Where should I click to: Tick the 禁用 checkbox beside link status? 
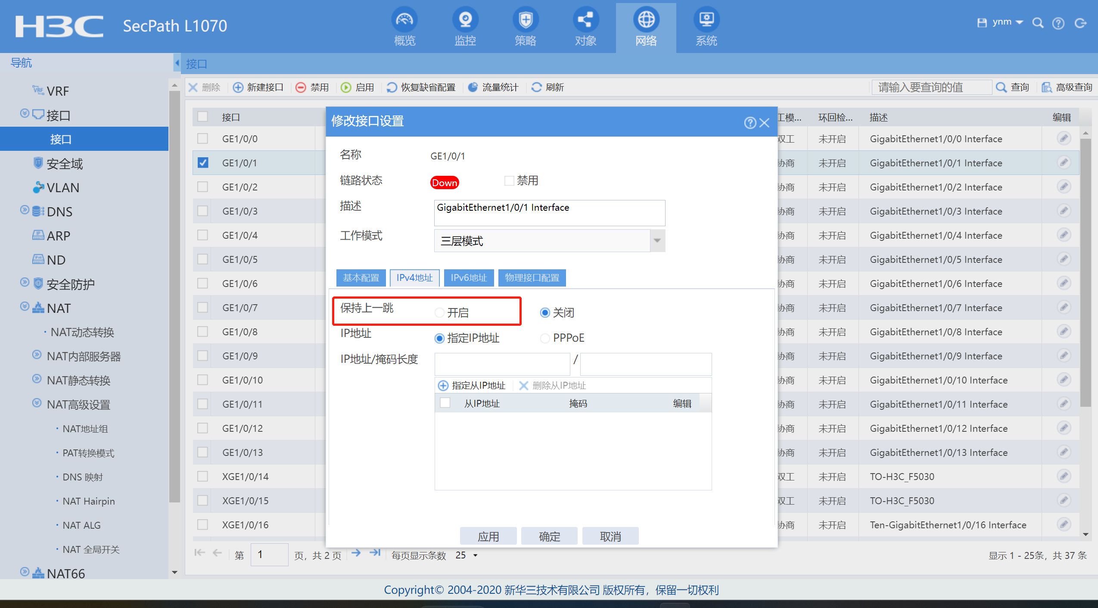pos(509,181)
